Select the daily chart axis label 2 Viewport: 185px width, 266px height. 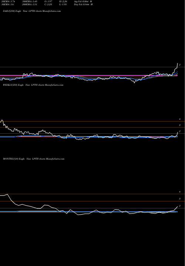pos(180,65)
